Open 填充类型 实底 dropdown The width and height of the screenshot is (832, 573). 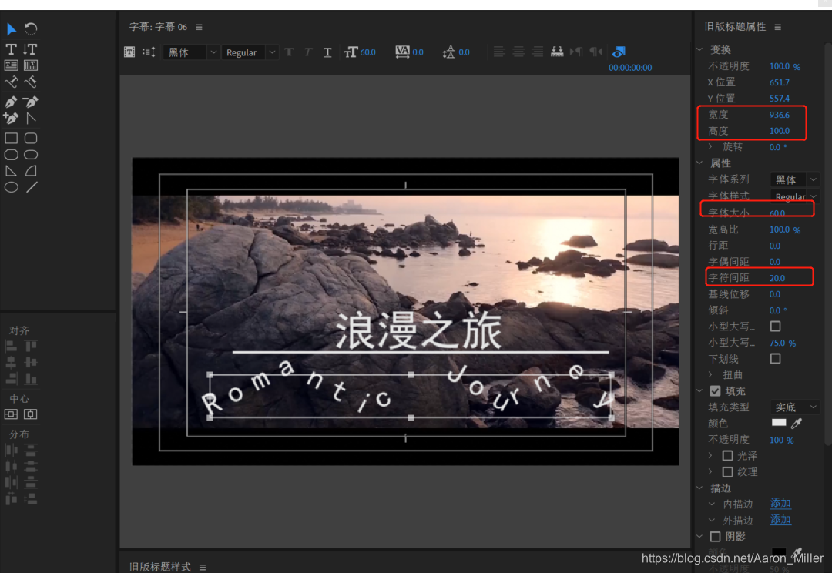[794, 407]
